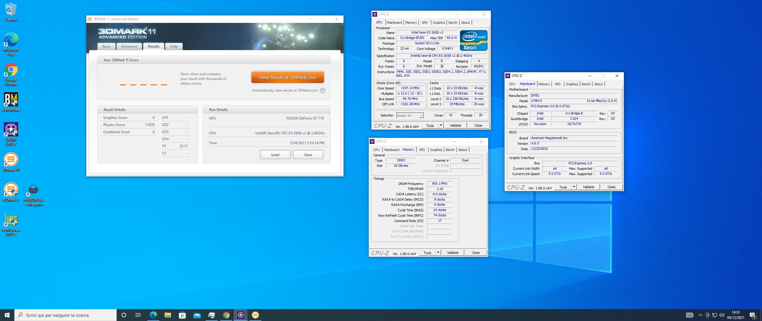Open the Cestino recycle bin icon
Viewport: 762px width, 321px height.
tap(11, 12)
